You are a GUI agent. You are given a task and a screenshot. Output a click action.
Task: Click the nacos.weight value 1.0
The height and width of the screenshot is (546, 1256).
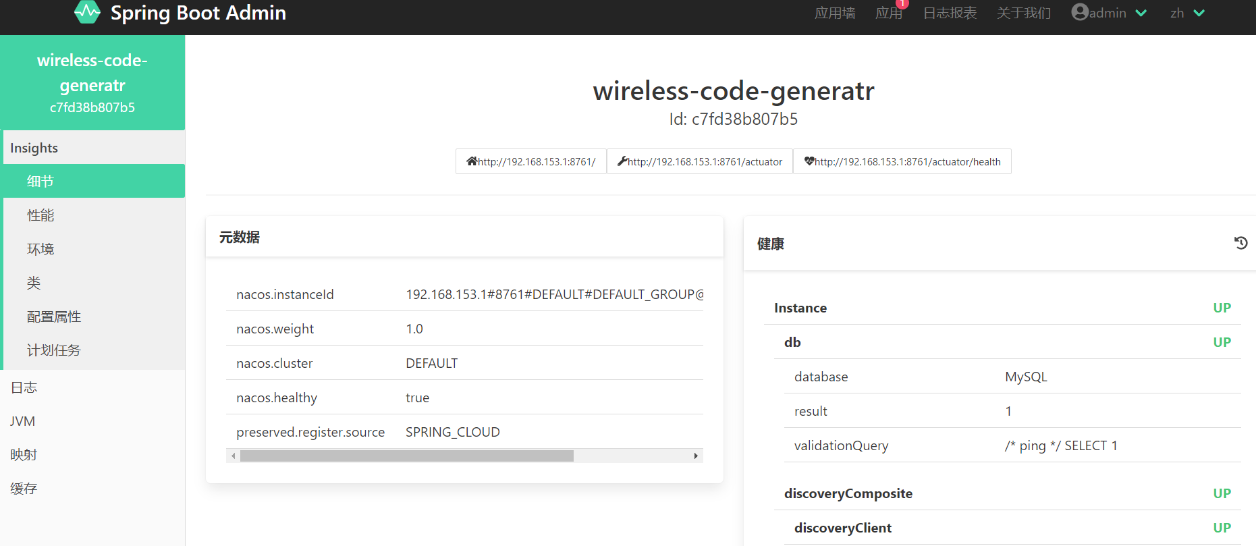(414, 329)
